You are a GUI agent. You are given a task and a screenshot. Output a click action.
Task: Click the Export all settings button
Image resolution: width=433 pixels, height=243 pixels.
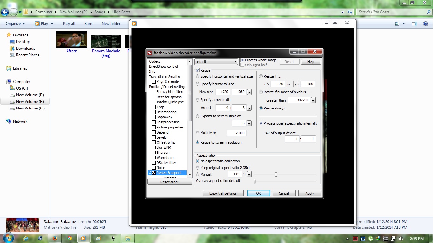[x=223, y=193]
